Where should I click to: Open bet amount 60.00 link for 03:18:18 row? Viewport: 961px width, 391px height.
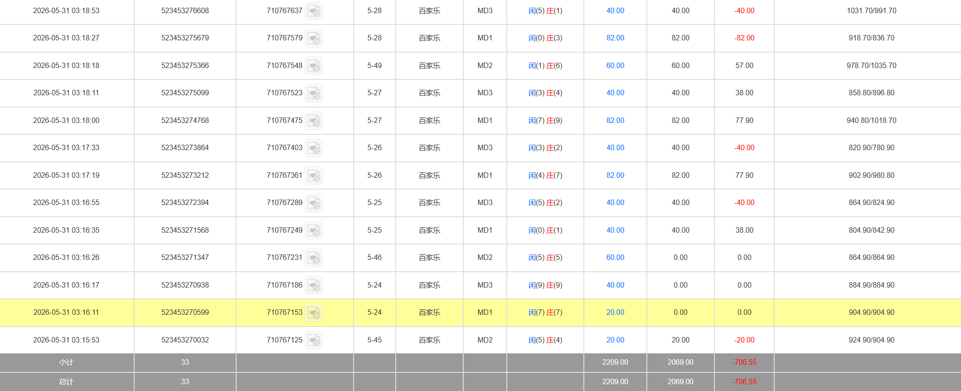[x=615, y=65]
